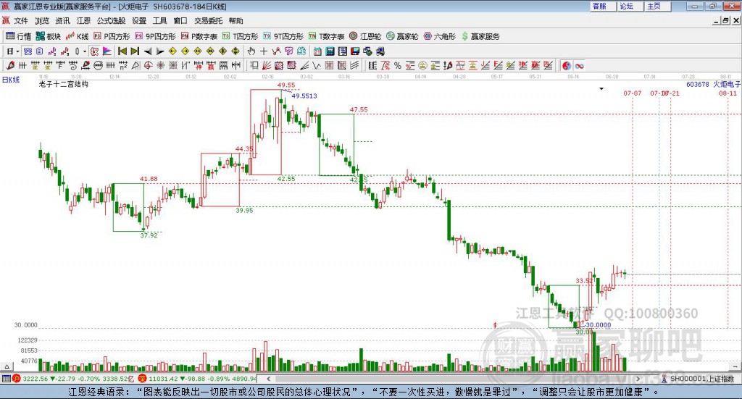742x399 pixels.
Task: Open the P四方形 tool
Action: click(112, 36)
